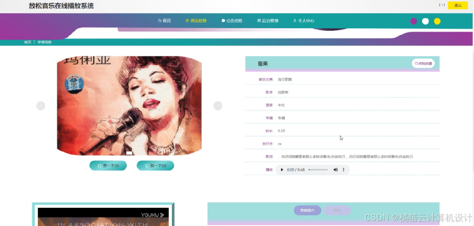
Task: Open the 后台管理 menu item
Action: point(268,21)
